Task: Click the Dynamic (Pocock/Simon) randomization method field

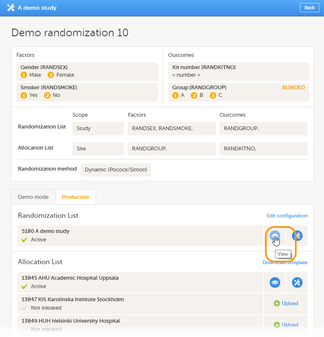Action: coord(115,170)
